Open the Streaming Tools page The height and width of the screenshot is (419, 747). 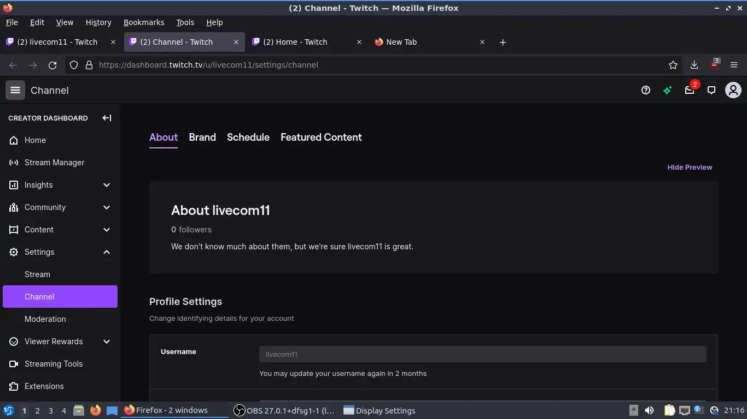coord(60,364)
